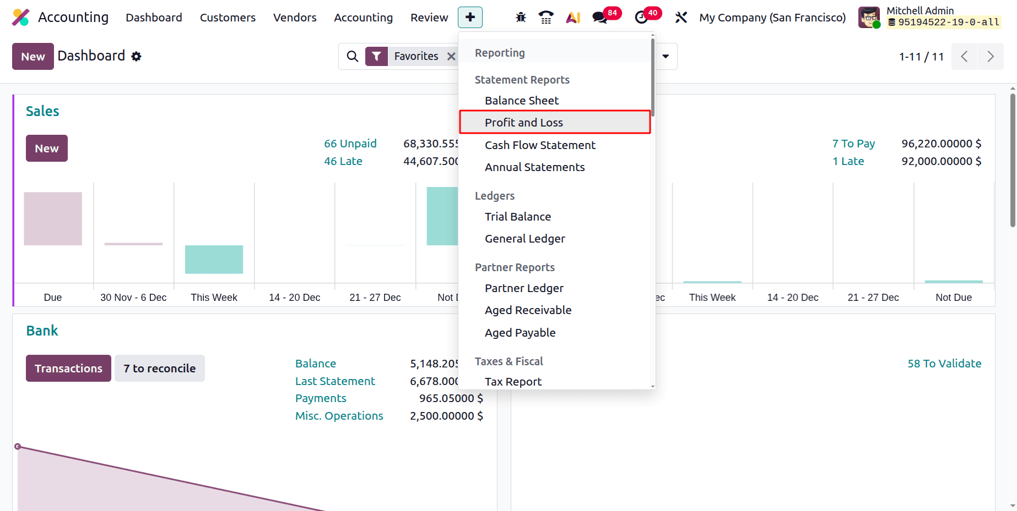
Task: Open the technical tools wrench icon
Action: point(681,17)
